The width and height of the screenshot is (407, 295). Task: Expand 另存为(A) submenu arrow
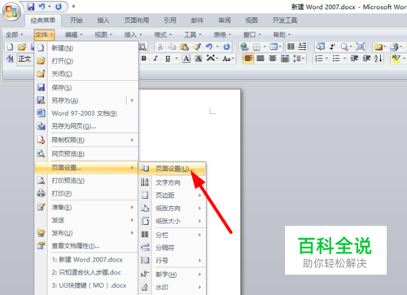point(132,100)
